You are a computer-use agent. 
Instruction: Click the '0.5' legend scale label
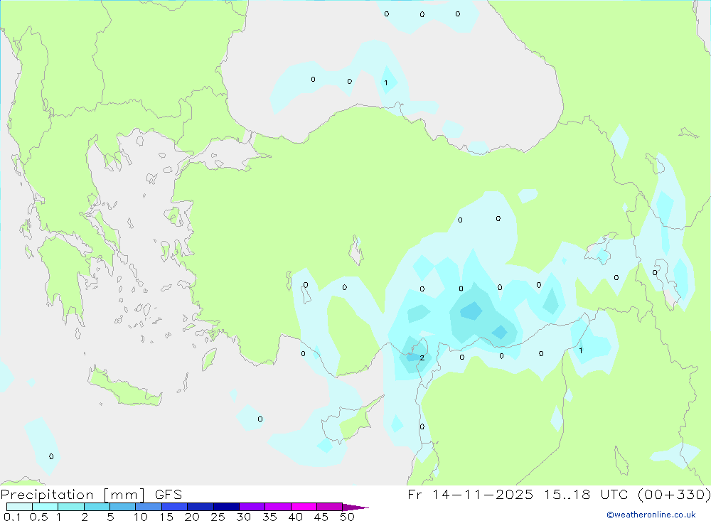pos(38,517)
